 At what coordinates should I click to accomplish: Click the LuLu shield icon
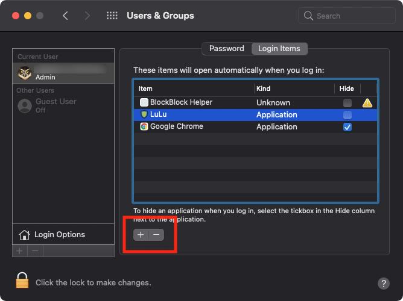click(x=144, y=114)
